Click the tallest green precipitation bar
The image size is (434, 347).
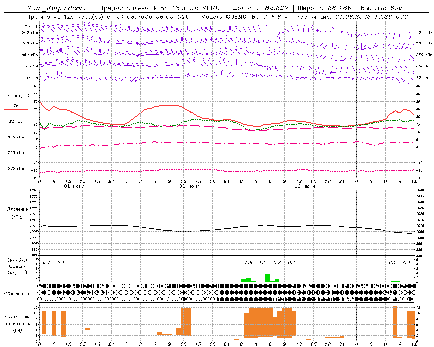coord(268,278)
